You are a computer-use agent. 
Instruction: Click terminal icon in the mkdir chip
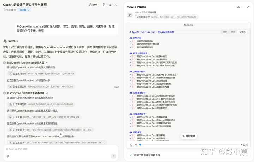tap(11, 74)
